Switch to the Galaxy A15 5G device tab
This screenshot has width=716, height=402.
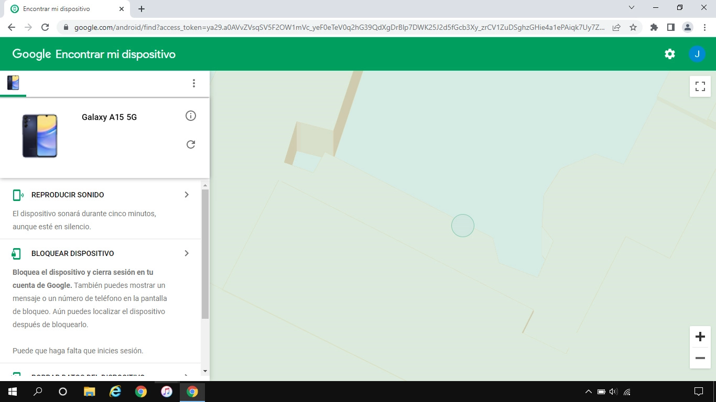[x=13, y=83]
